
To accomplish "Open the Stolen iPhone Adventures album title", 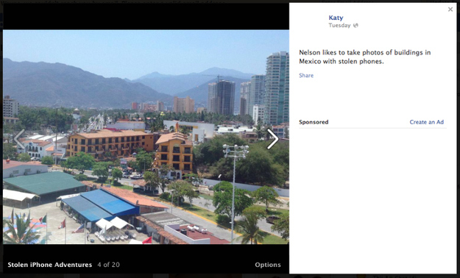I will click(x=49, y=265).
